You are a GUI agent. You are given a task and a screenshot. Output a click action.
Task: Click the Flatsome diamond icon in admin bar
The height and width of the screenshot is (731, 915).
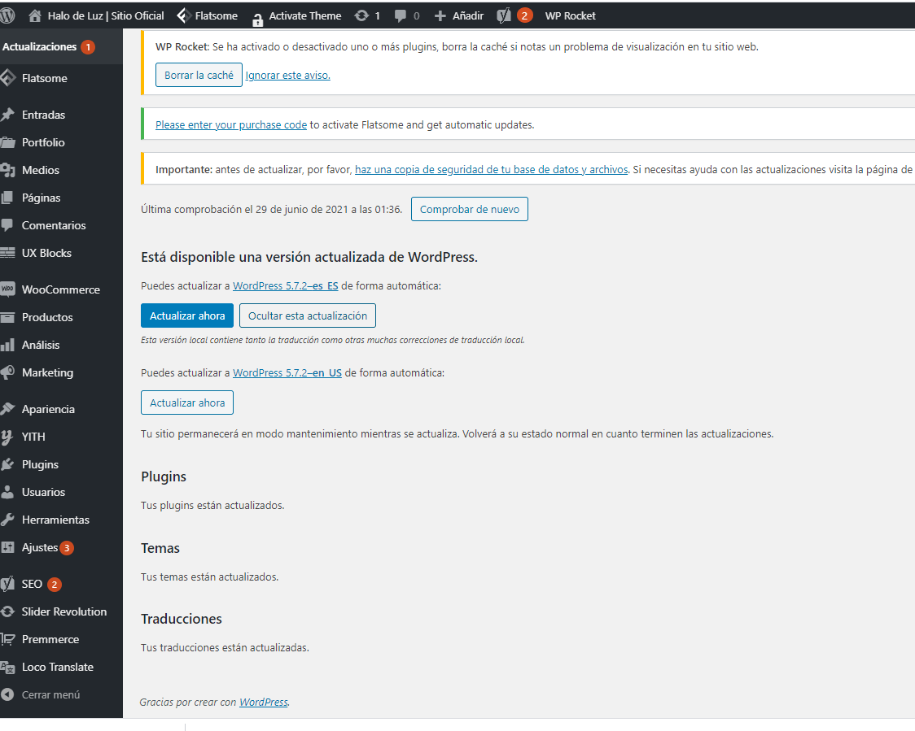pos(184,15)
